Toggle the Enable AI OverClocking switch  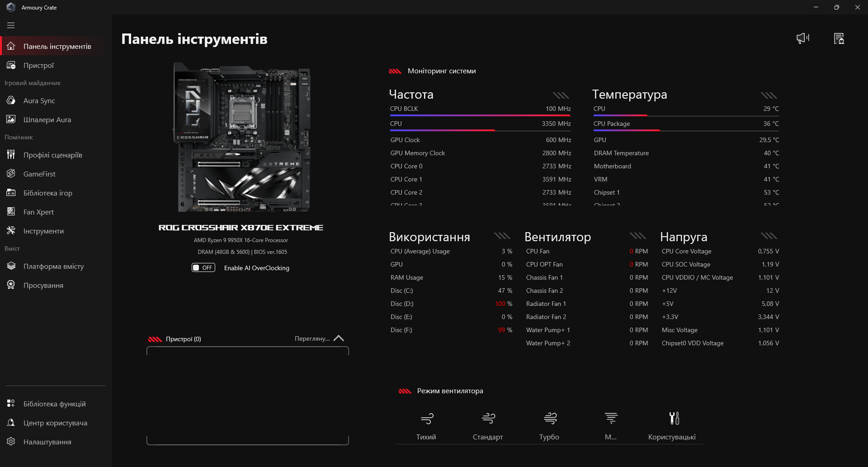click(x=203, y=268)
